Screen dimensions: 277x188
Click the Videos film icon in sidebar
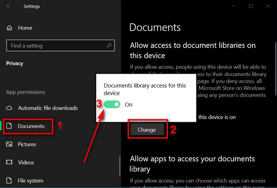point(10,162)
